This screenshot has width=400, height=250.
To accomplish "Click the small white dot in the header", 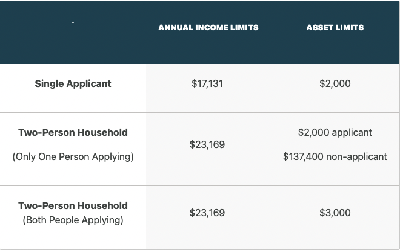I will coord(73,22).
